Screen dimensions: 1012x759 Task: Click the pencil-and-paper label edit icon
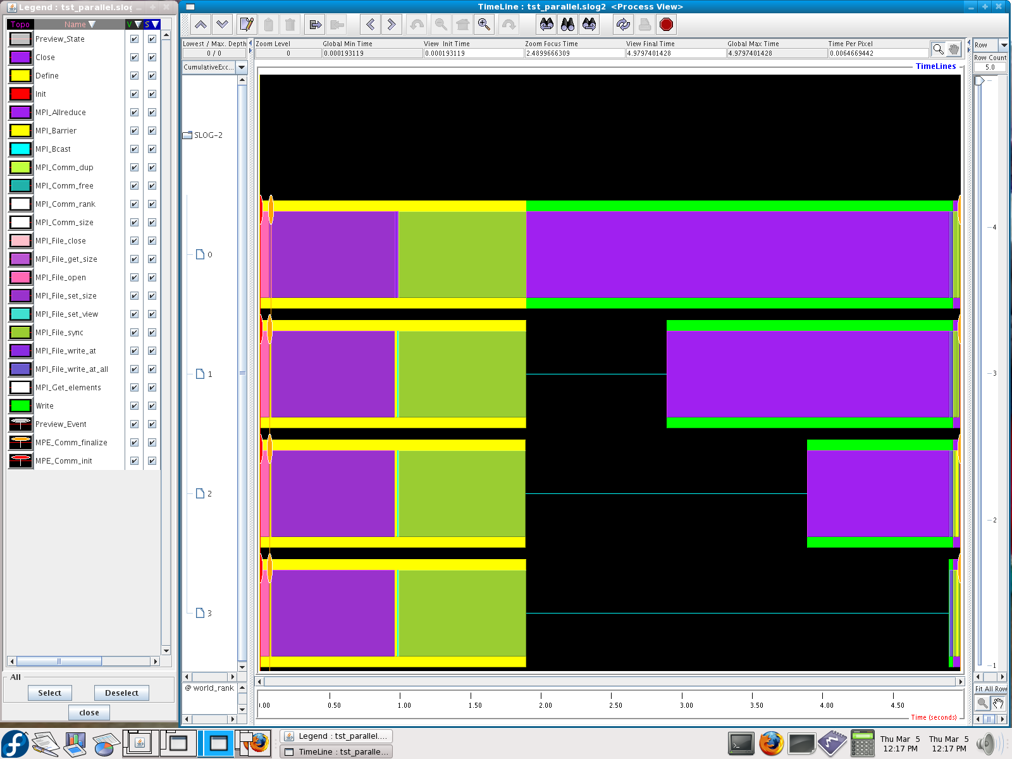(x=247, y=25)
